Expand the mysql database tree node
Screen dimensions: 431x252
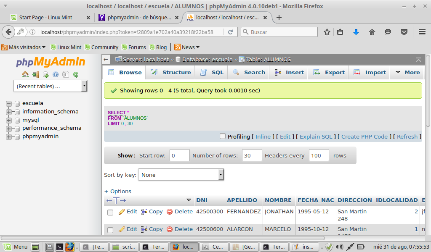tap(8, 120)
